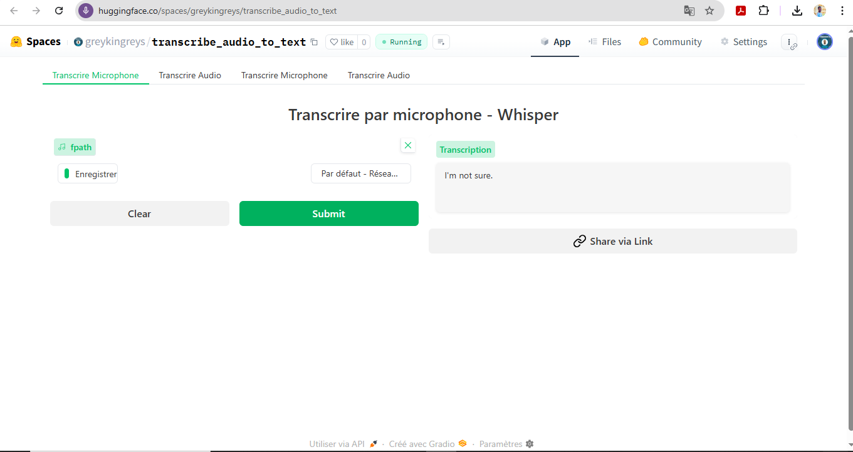Open the logs icon next to Running badge
The height and width of the screenshot is (452, 853).
tap(441, 41)
